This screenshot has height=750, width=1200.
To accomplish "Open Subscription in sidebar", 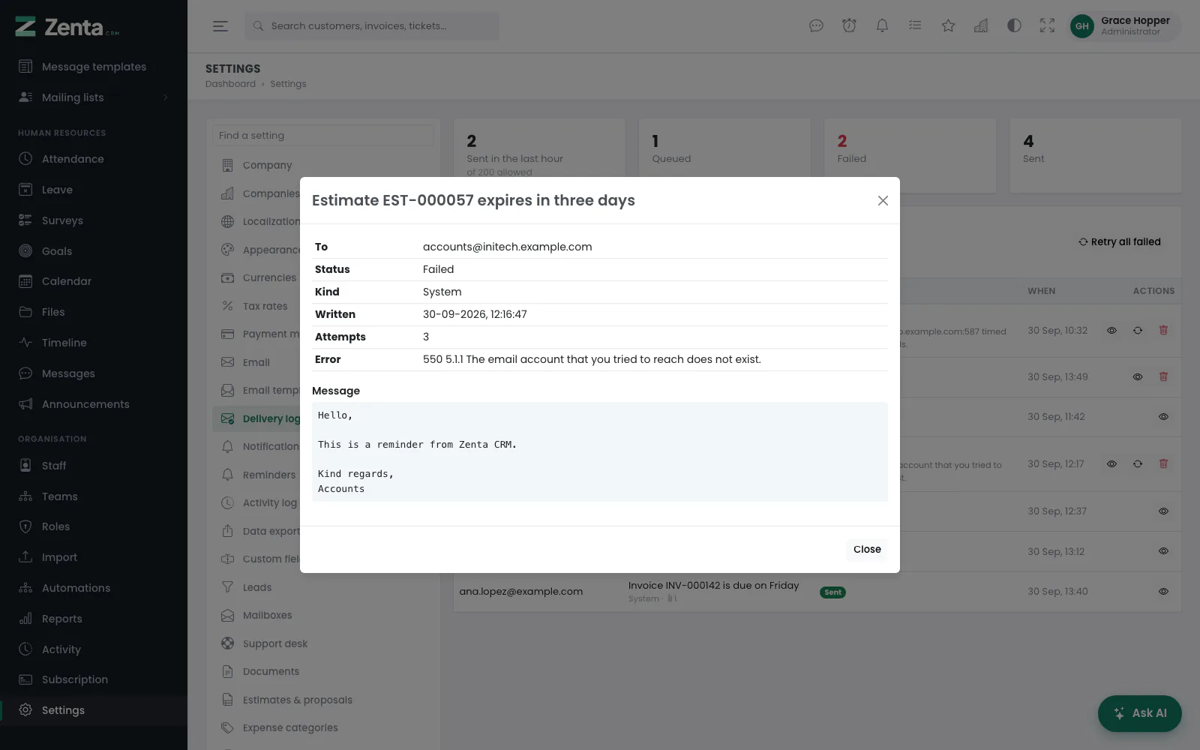I will point(94,679).
